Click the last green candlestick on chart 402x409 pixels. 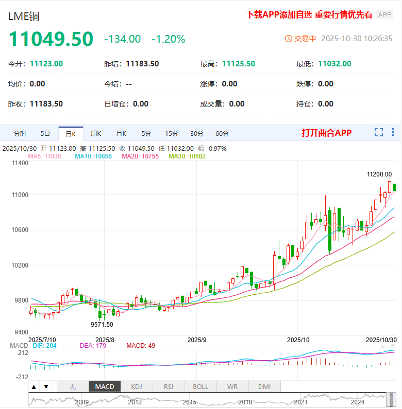394,187
